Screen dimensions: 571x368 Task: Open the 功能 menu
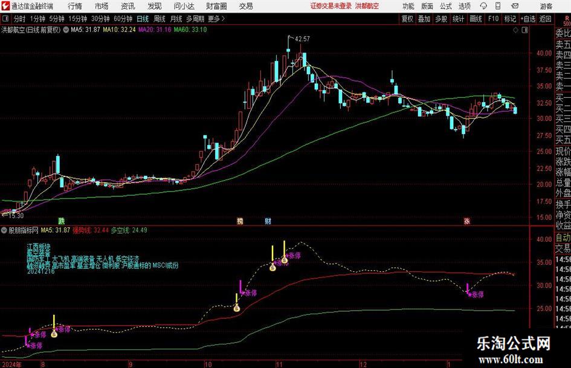click(408, 6)
